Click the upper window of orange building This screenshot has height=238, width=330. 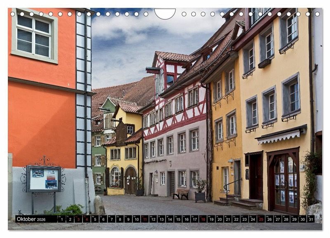[34, 35]
